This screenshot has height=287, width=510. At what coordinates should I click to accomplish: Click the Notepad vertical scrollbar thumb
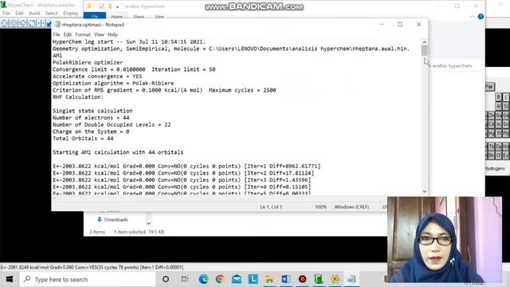click(x=424, y=51)
